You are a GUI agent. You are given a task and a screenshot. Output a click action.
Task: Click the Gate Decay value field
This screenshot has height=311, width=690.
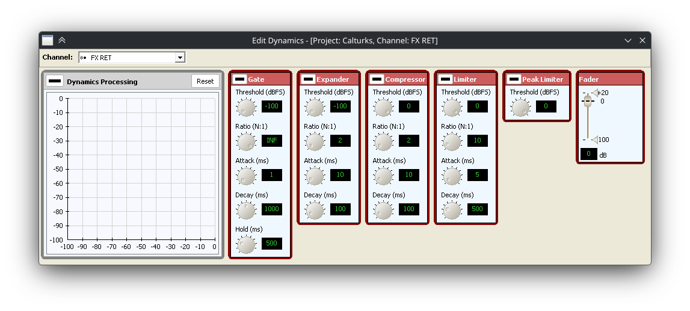(272, 209)
